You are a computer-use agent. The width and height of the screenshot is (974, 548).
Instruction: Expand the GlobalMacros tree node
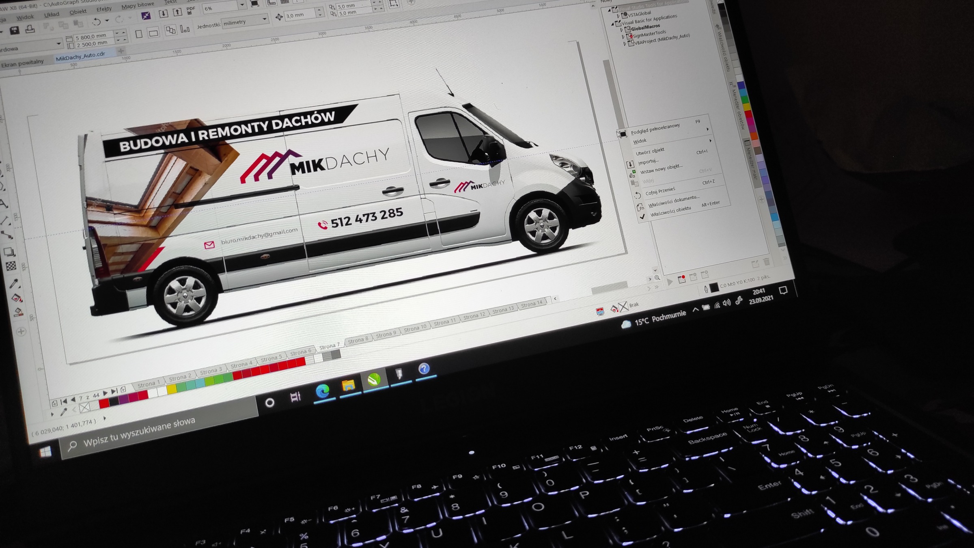click(x=621, y=30)
